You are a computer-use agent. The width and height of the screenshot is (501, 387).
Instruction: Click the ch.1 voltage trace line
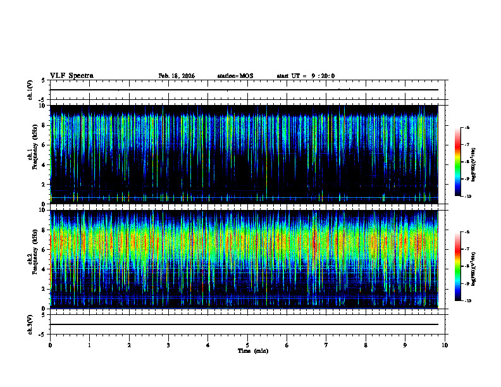pos(244,90)
